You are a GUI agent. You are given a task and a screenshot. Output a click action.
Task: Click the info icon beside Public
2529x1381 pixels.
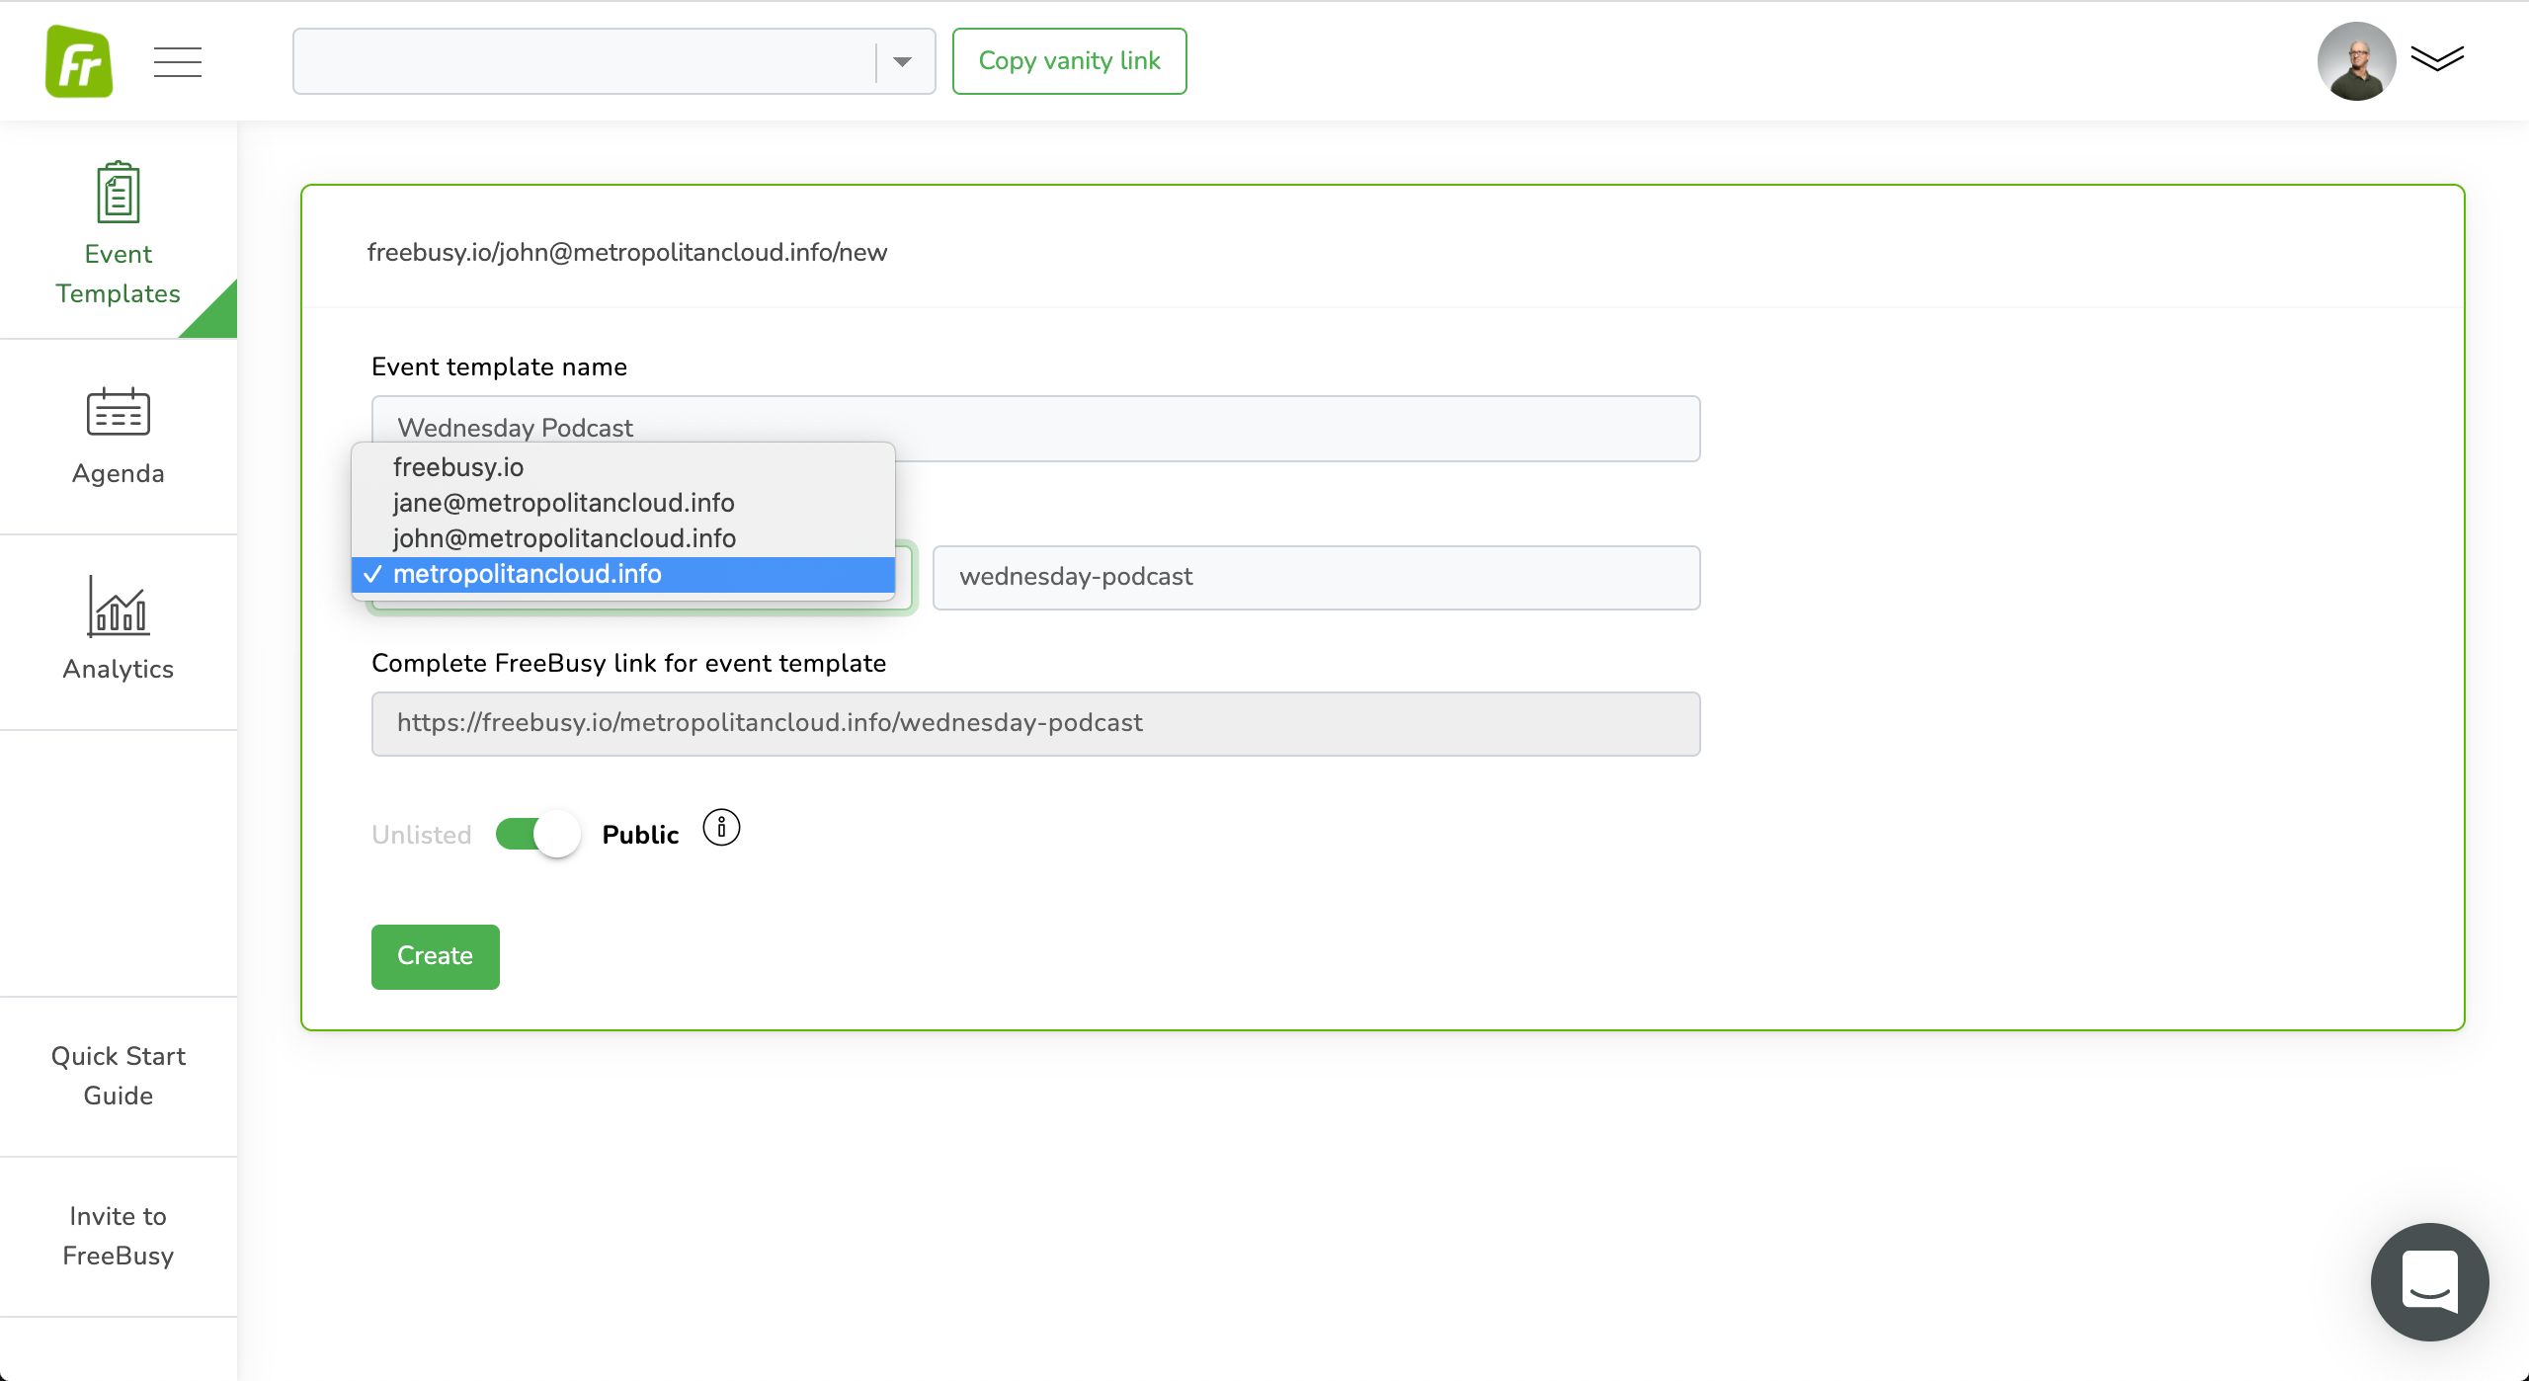(721, 828)
